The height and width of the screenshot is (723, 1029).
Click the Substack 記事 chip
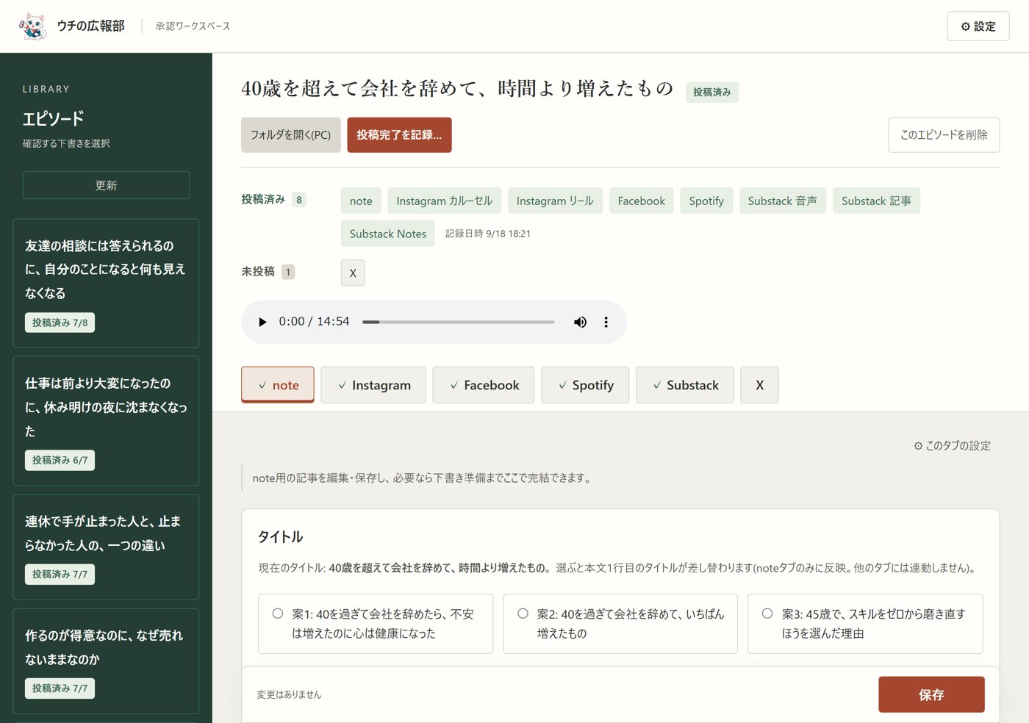click(876, 201)
